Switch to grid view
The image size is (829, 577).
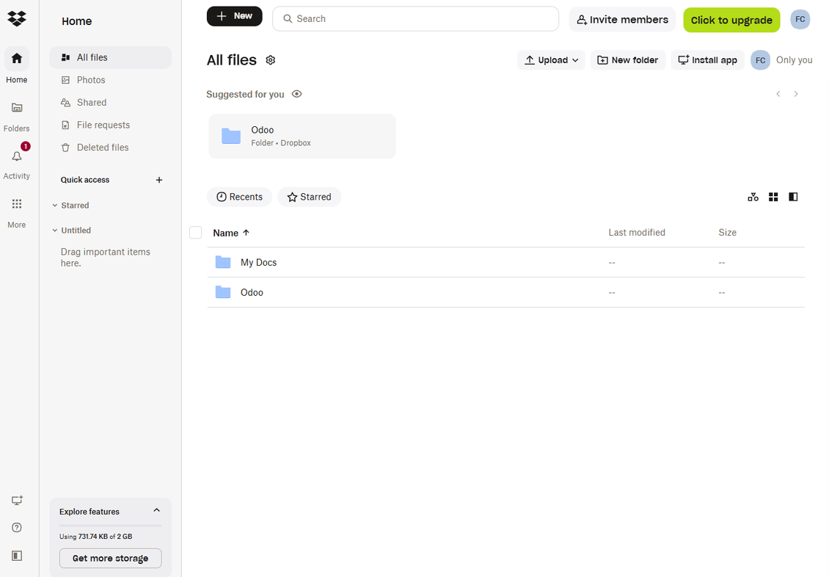point(773,197)
